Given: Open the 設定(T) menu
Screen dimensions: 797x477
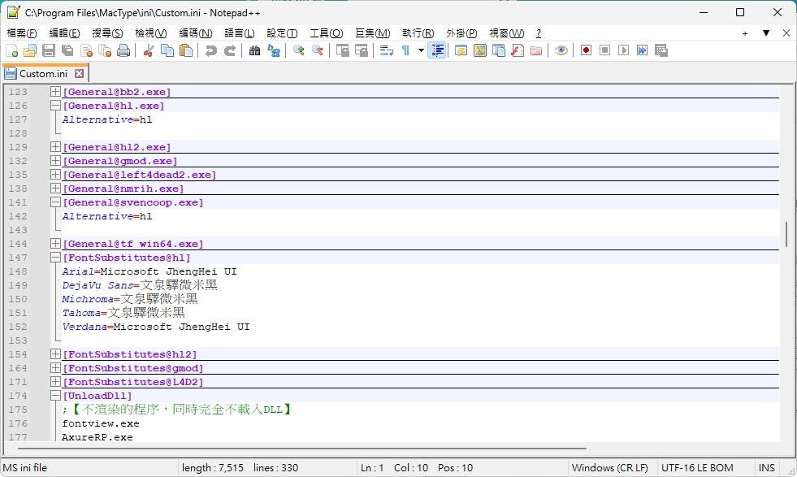Looking at the screenshot, I should coord(282,33).
